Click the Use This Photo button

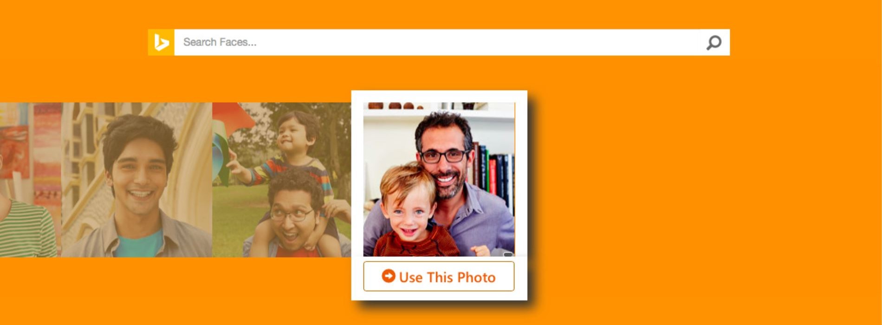(x=439, y=276)
